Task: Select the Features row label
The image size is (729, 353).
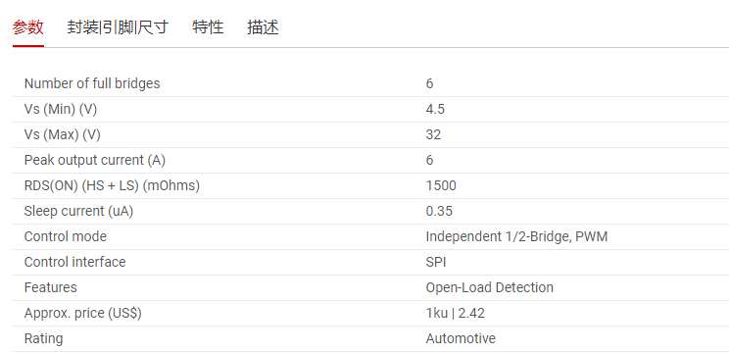Action: [50, 287]
